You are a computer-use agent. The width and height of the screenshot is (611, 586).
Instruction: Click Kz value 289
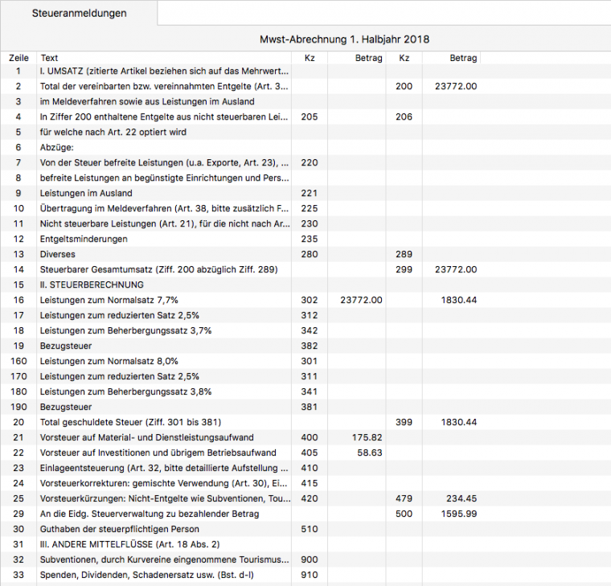point(404,255)
